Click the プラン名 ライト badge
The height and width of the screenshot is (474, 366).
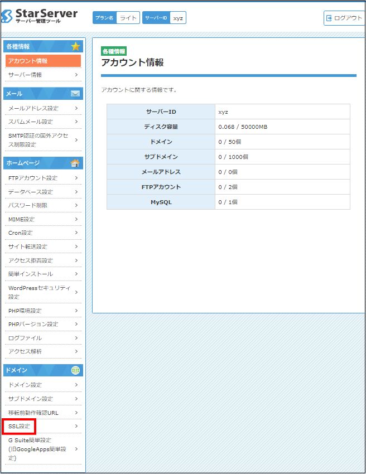tap(116, 18)
